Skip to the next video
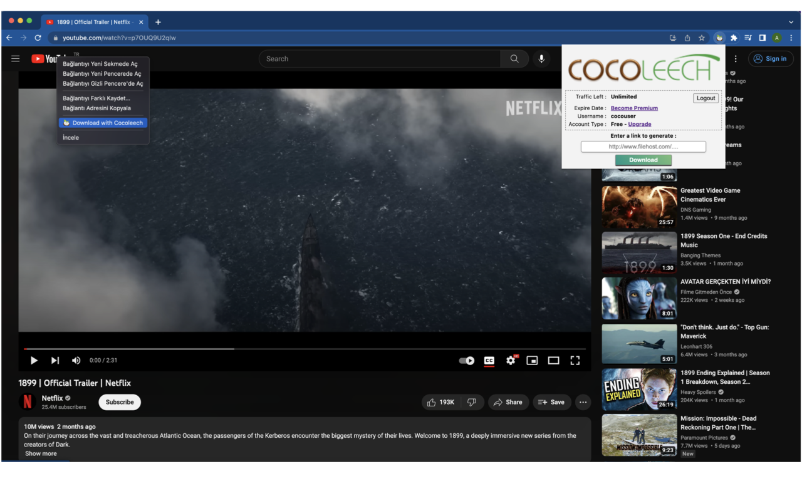Viewport: 802px width, 501px height. (55, 361)
